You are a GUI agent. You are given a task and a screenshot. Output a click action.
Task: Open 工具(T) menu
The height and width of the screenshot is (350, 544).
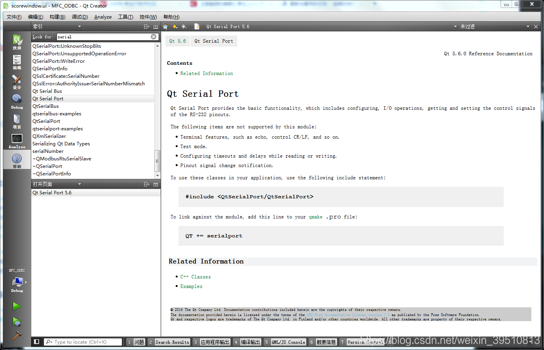[126, 17]
